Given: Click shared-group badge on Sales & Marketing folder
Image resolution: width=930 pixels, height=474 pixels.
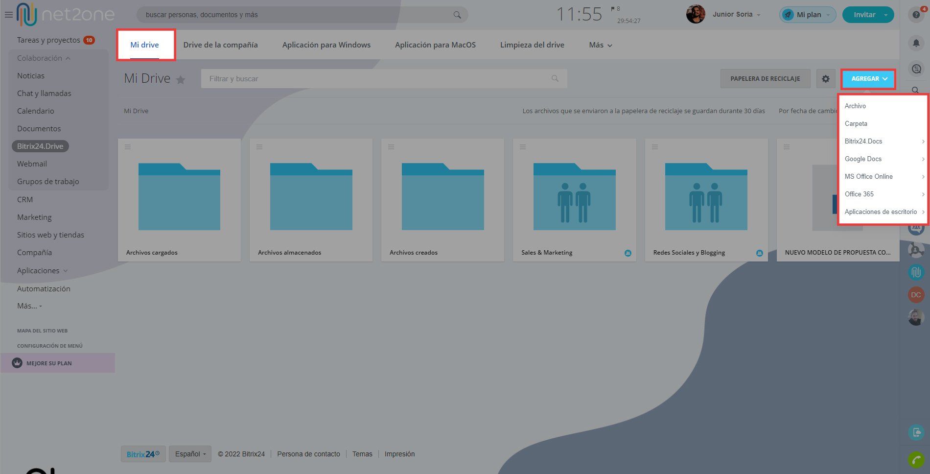Looking at the screenshot, I should point(628,253).
